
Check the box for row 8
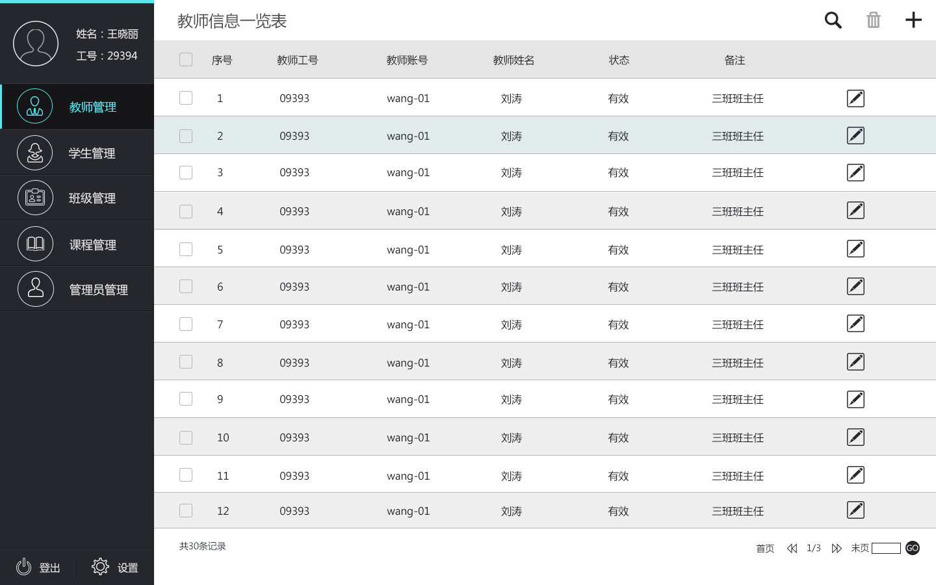[x=186, y=361]
